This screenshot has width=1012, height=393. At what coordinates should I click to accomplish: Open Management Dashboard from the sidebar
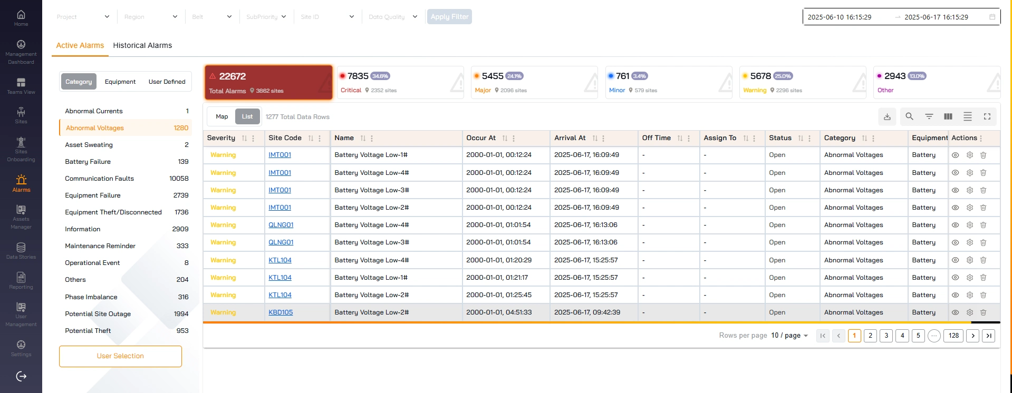pyautogui.click(x=21, y=52)
